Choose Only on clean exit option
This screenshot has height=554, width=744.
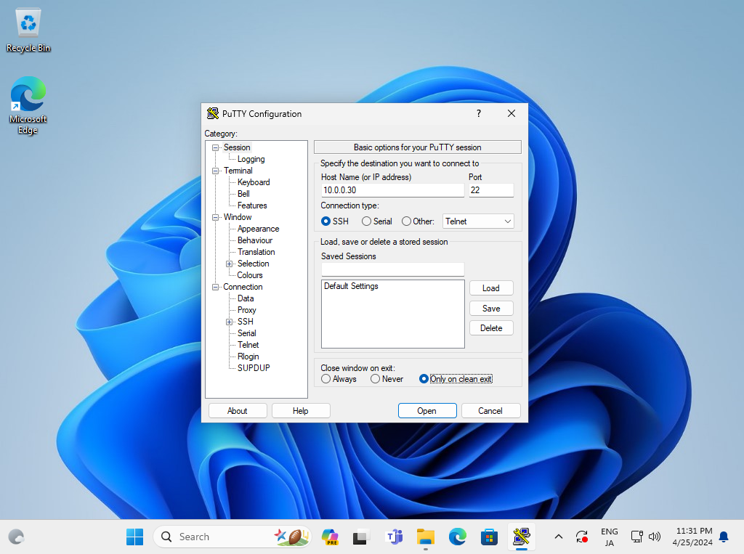pyautogui.click(x=456, y=379)
